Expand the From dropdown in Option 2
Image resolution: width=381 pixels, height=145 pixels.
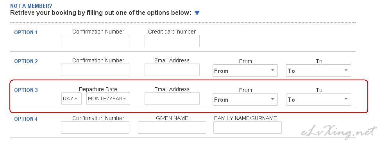pos(245,71)
